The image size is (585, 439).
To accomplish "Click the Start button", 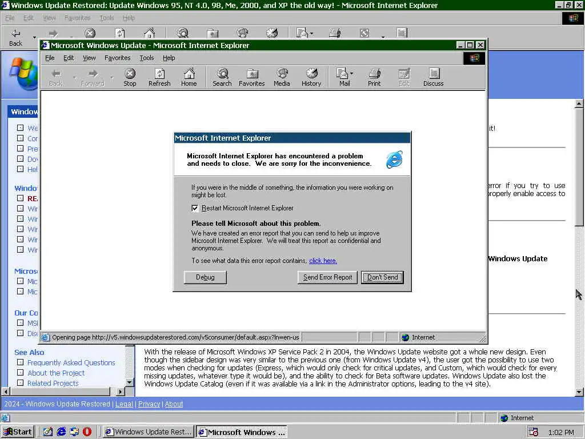I will pyautogui.click(x=18, y=432).
